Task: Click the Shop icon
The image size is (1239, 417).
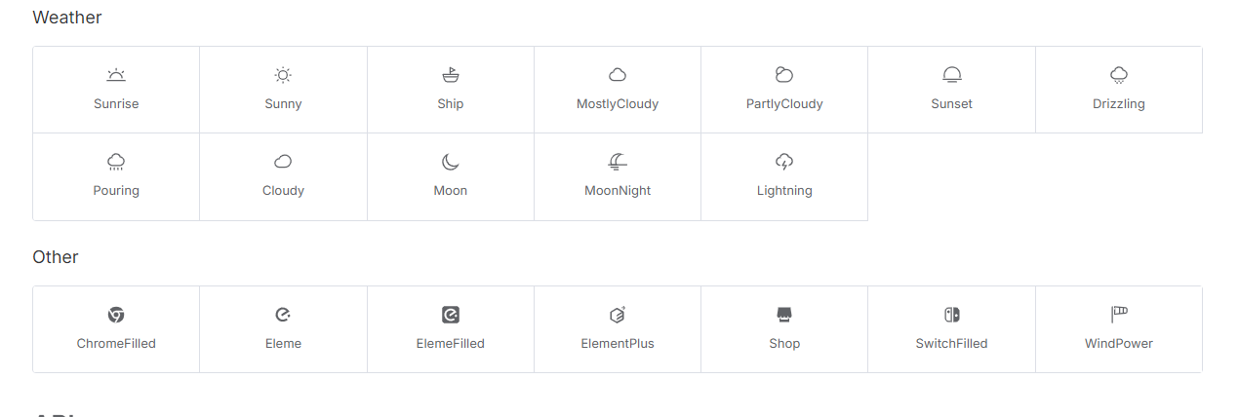Action: (x=784, y=329)
